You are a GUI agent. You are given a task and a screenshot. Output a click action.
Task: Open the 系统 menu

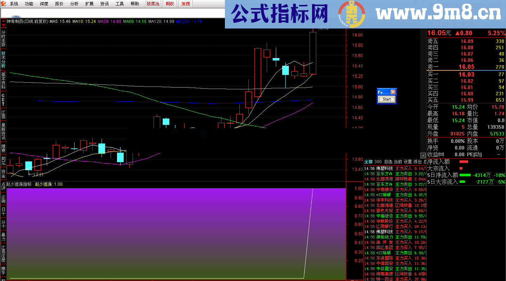coord(14,4)
